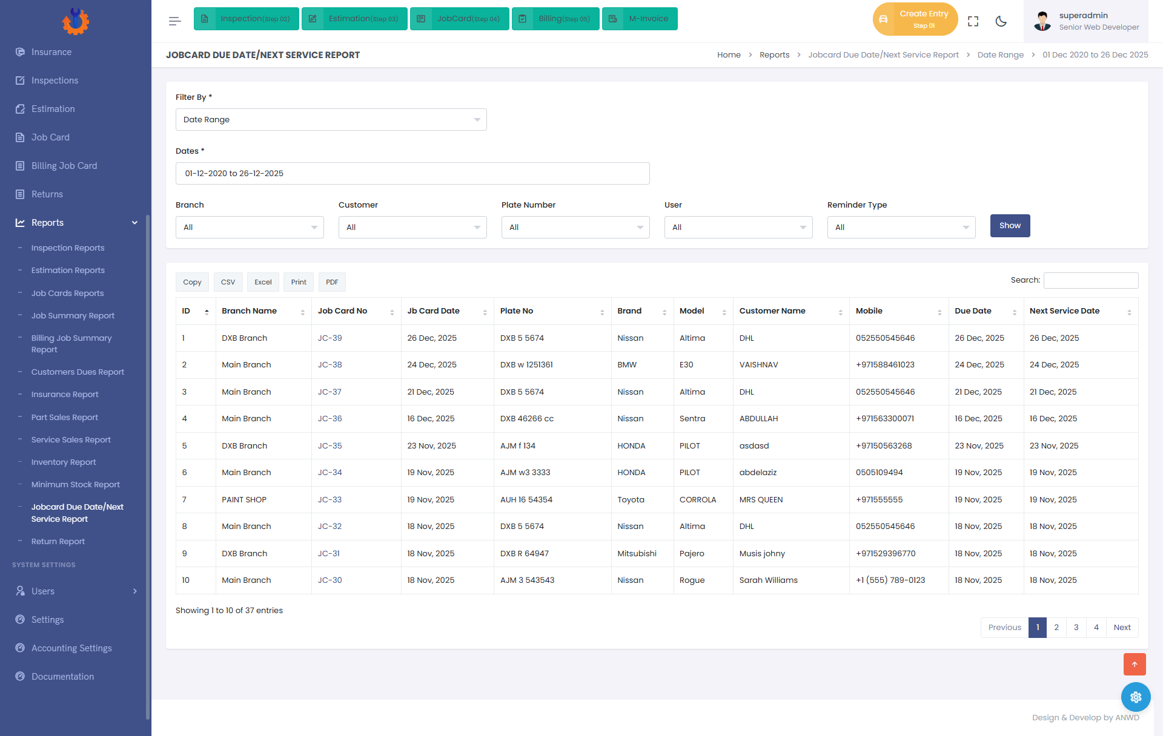
Task: Click the orange back-to-top arrow button
Action: tap(1135, 664)
